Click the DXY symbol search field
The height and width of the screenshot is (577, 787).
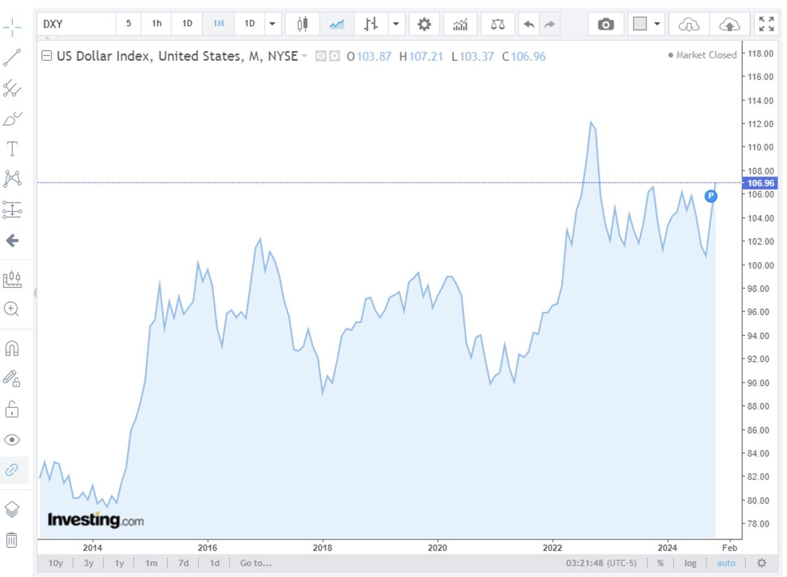[76, 24]
